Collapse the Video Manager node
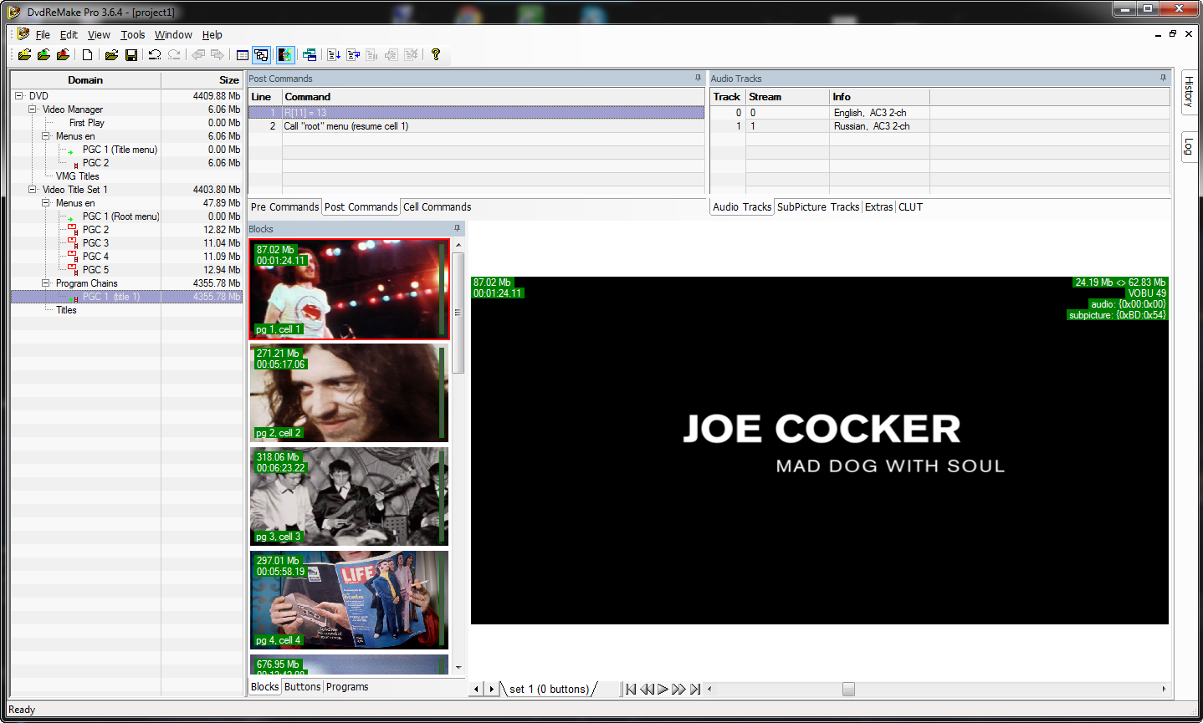The width and height of the screenshot is (1203, 723). [x=33, y=109]
